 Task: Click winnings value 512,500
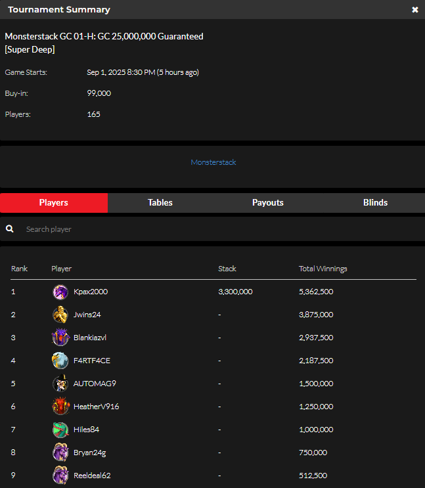pyautogui.click(x=313, y=476)
